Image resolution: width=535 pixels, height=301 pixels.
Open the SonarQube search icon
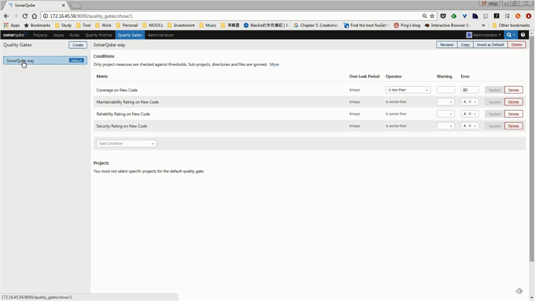click(x=510, y=35)
